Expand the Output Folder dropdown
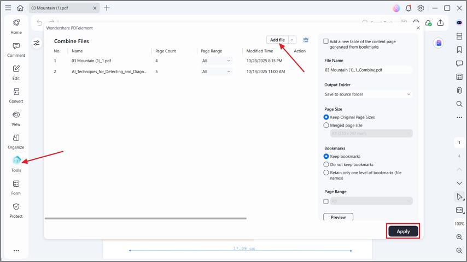 367,94
